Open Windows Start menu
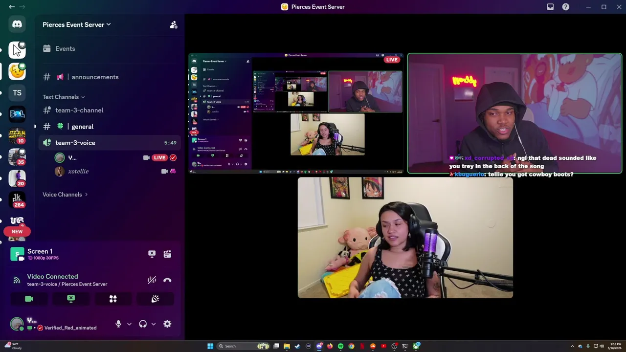This screenshot has height=352, width=626. click(x=210, y=346)
